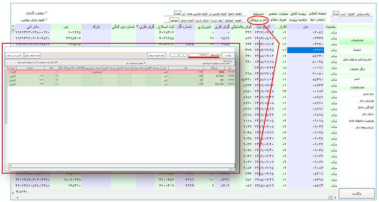Click the برگشت button in protocol dialog
Image resolution: width=379 pixels, height=202 pixels.
(x=228, y=56)
